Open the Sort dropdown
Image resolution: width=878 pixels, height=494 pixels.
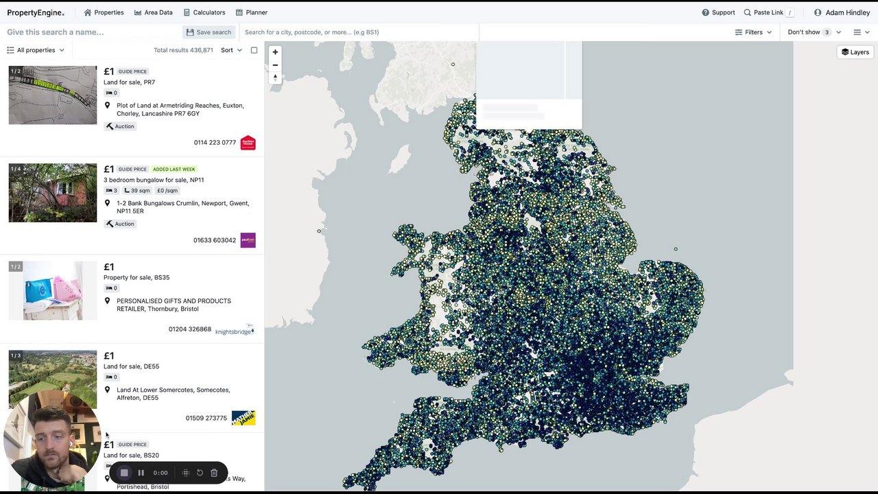click(x=231, y=50)
